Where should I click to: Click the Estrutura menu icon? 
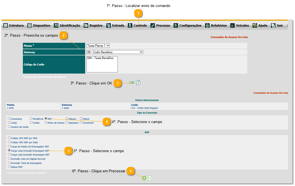6,25
